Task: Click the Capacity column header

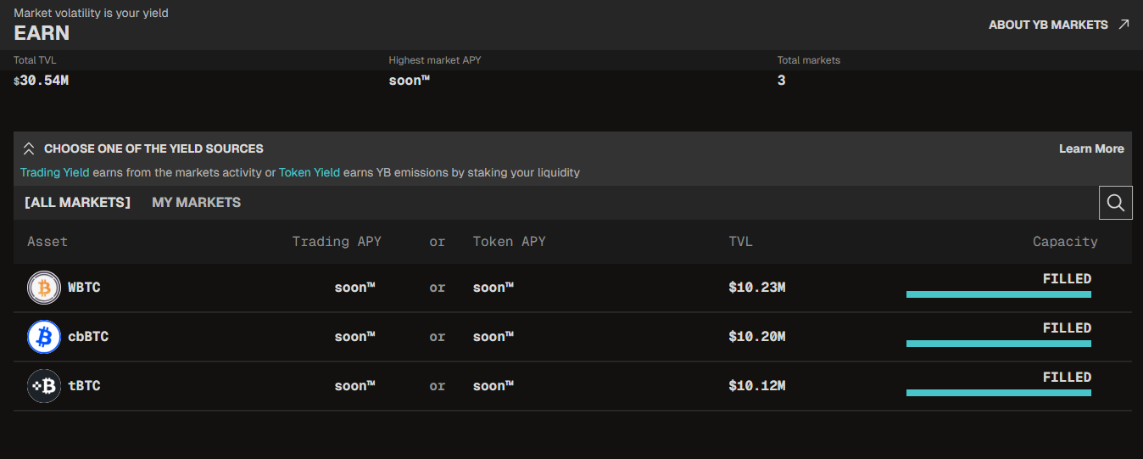Action: click(x=1065, y=242)
